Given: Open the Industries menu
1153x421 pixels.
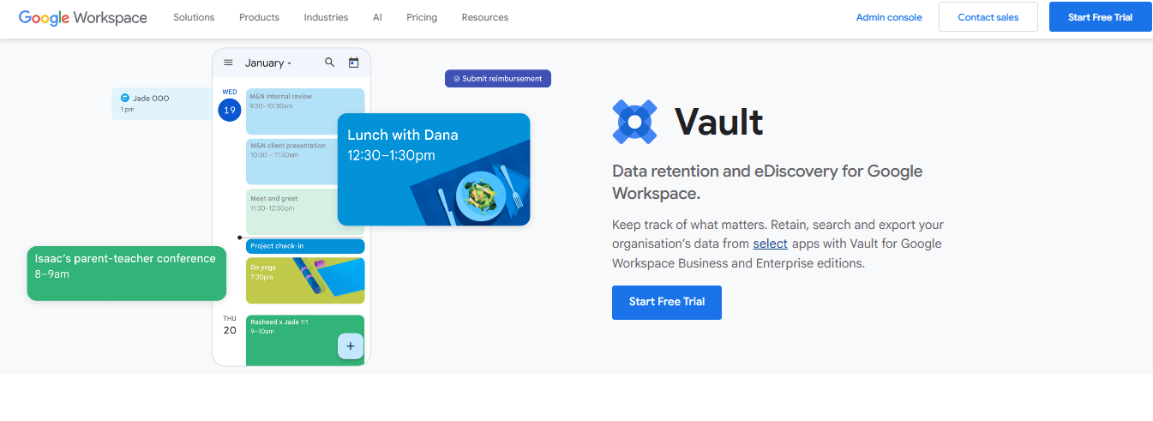Looking at the screenshot, I should 326,17.
